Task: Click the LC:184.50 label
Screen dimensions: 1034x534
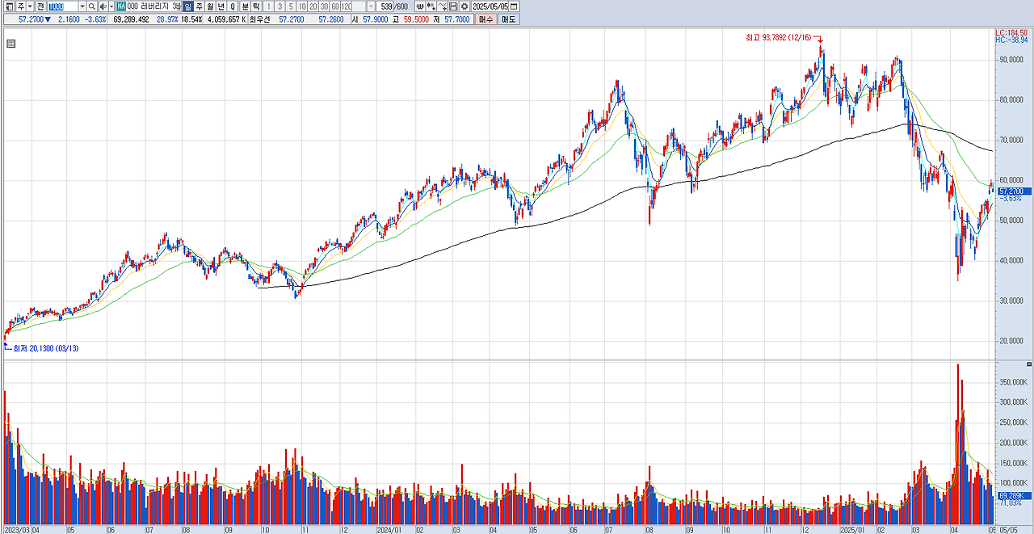Action: click(1012, 32)
